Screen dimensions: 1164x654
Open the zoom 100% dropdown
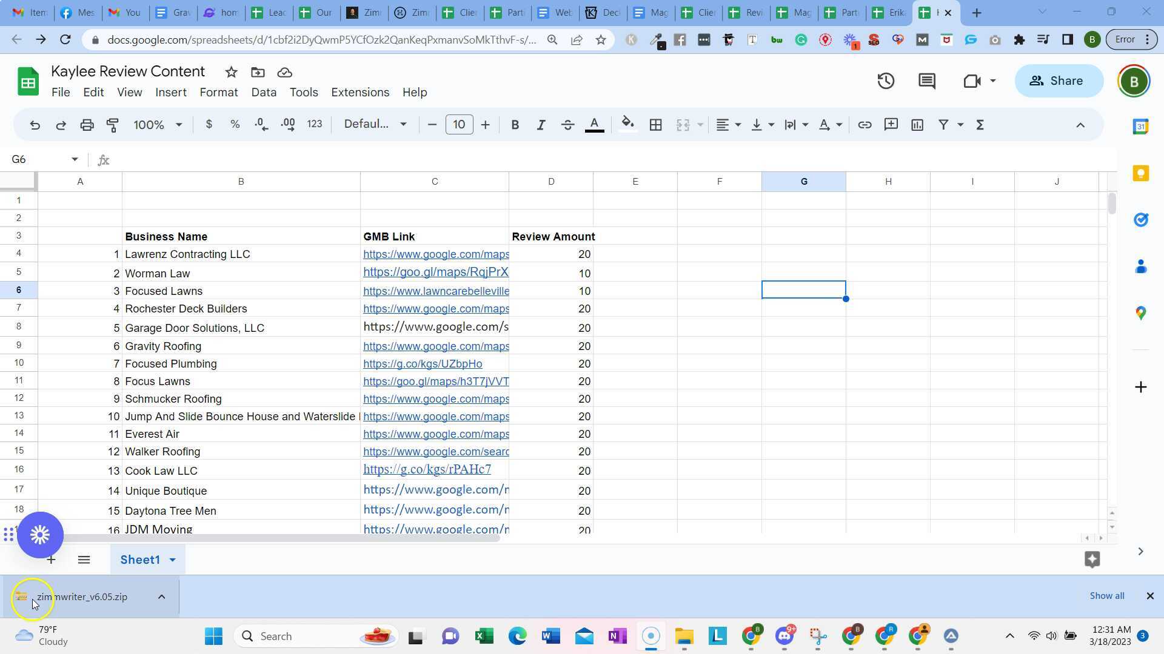coord(158,125)
